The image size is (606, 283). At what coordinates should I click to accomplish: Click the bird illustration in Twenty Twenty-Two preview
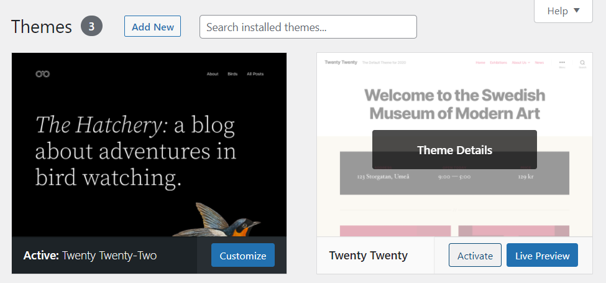tap(216, 220)
